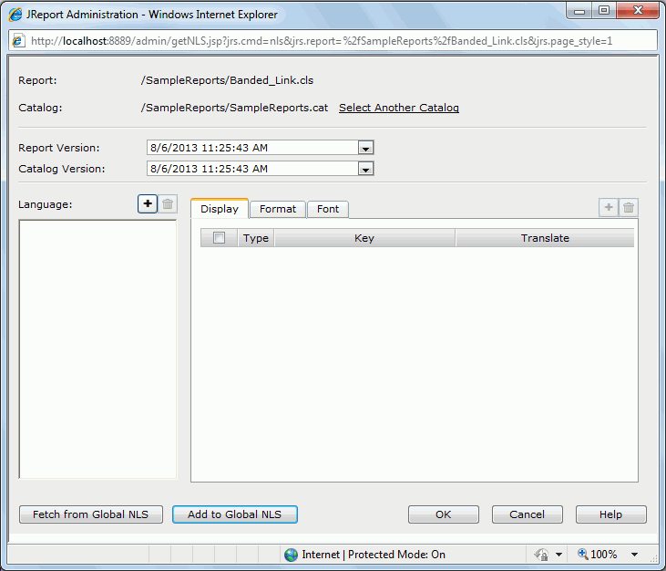Click the Report Version label

(59, 148)
